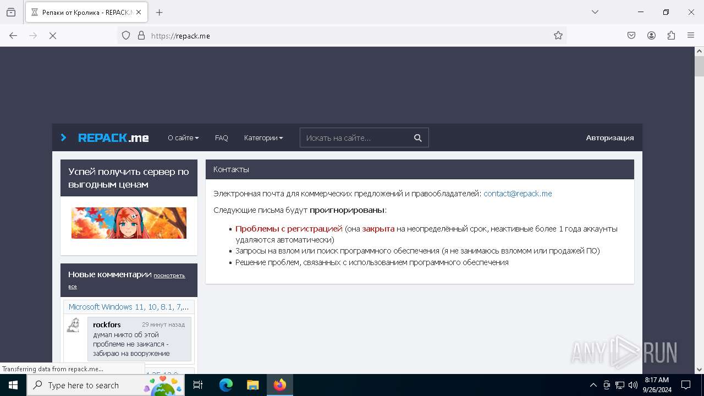Click the Контакты panel heading
Screen dimensions: 704x396
point(232,169)
